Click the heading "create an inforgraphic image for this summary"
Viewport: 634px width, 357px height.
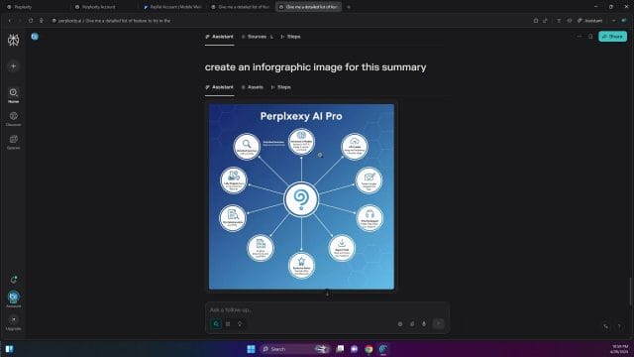click(x=315, y=66)
